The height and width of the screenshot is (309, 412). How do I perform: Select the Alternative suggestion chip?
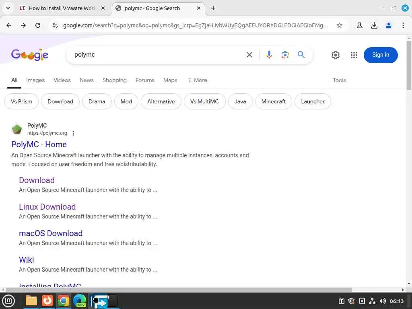tap(161, 101)
